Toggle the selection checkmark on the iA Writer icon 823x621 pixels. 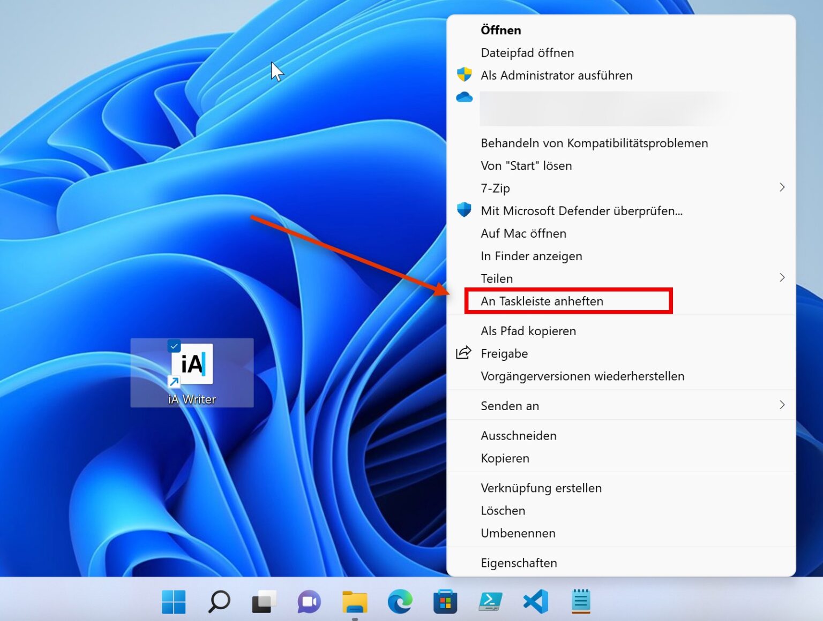point(174,346)
